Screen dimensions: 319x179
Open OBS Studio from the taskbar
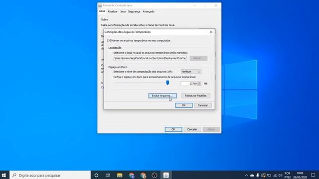155,175
